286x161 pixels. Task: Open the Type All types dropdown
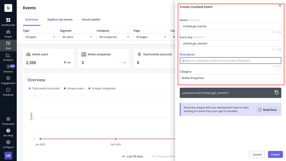[40, 37]
